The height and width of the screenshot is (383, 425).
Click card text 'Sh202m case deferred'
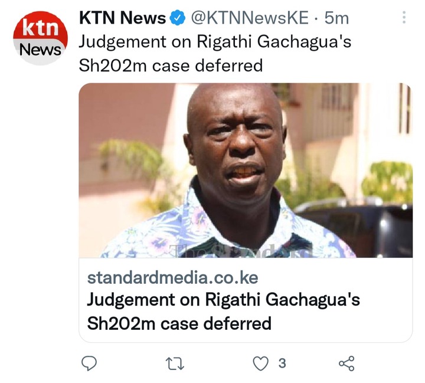[x=179, y=323]
